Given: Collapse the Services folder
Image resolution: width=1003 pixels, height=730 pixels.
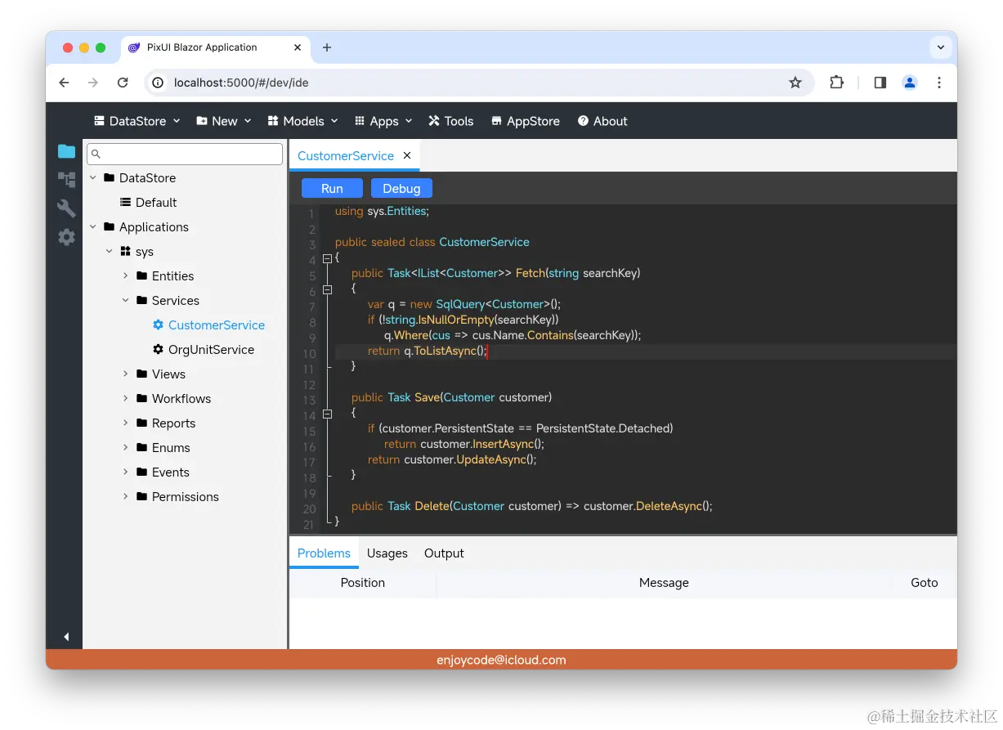Looking at the screenshot, I should click(125, 300).
